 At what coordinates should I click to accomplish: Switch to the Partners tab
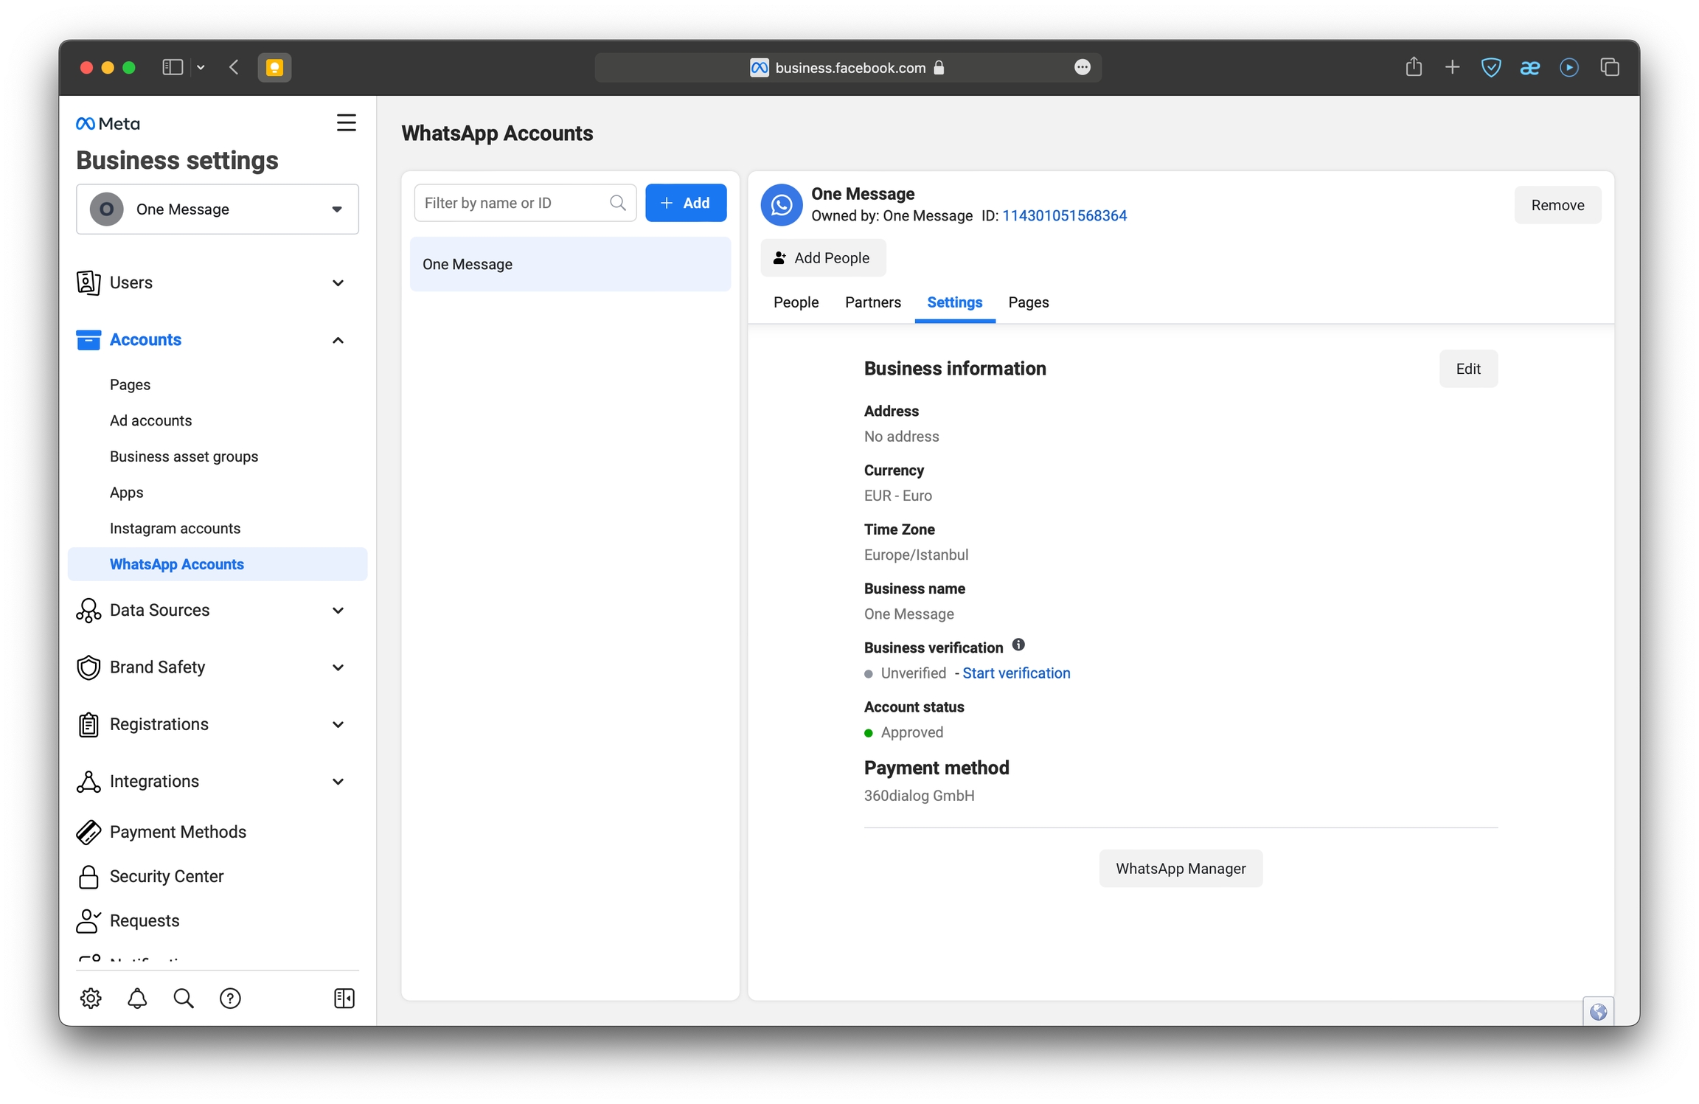click(872, 302)
